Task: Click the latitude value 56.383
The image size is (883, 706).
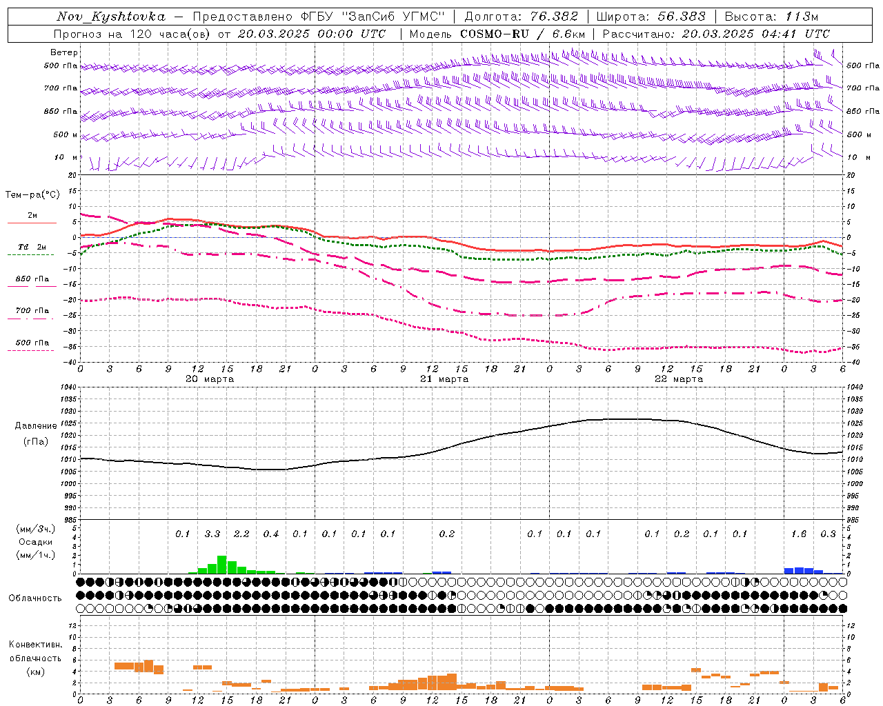Action: pos(682,17)
